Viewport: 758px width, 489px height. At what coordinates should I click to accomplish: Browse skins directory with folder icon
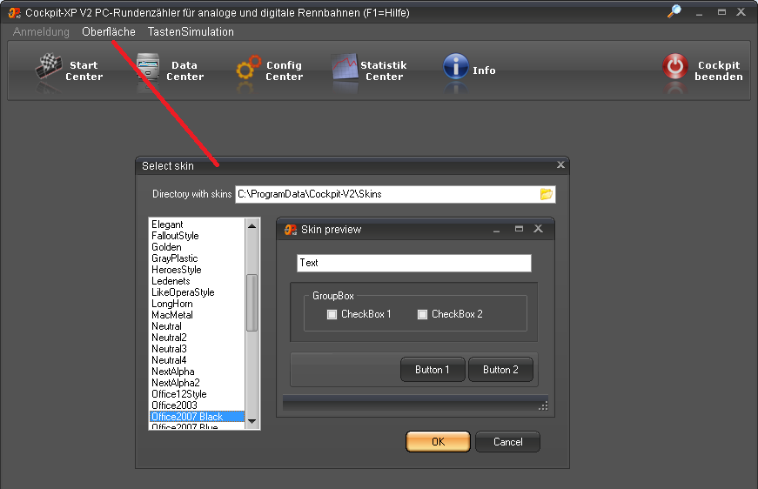tap(546, 194)
